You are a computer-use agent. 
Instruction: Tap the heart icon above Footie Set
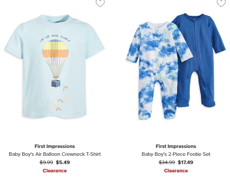[221, 3]
